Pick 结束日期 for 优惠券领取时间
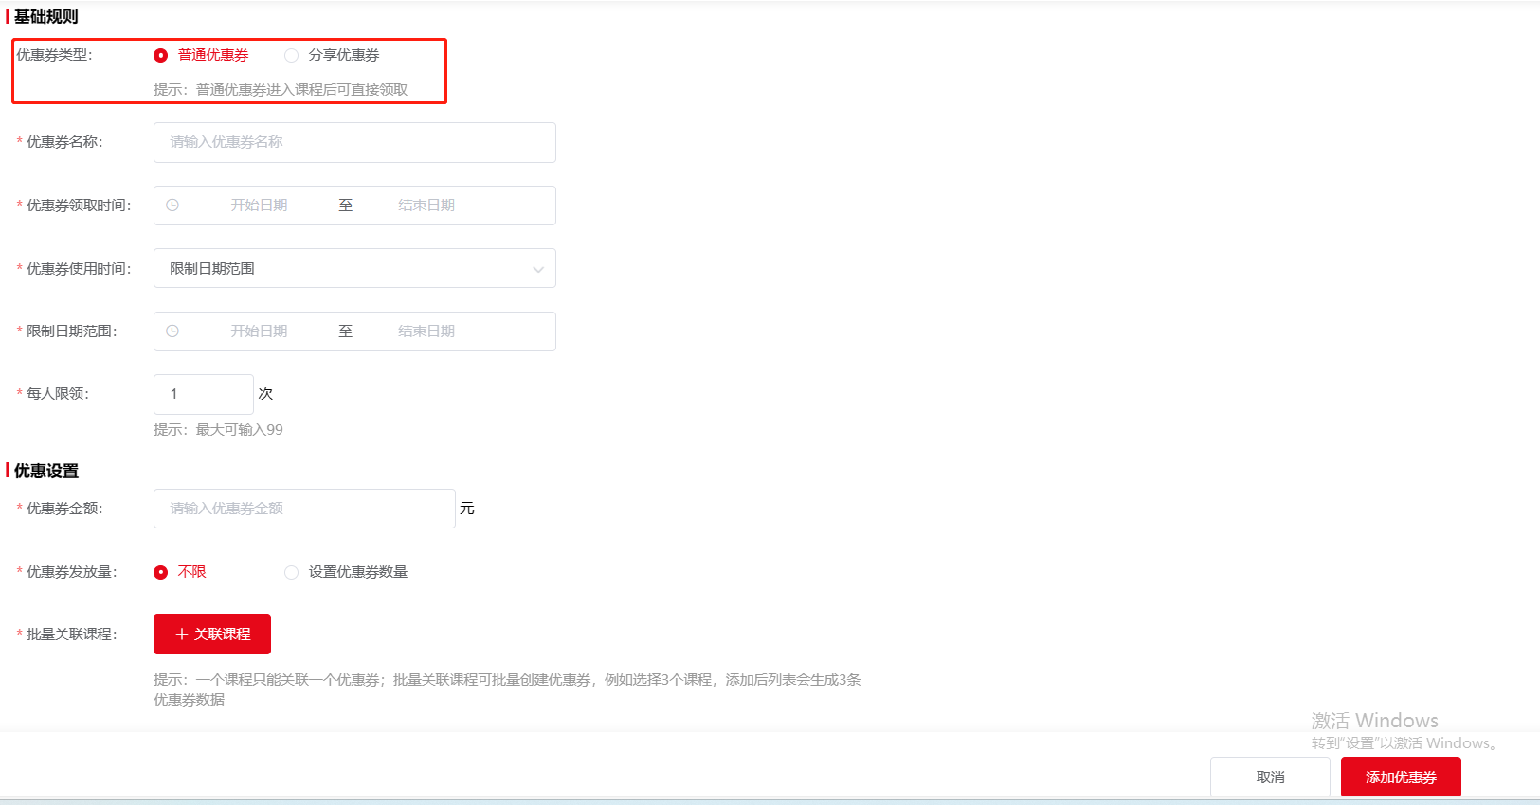1540x805 pixels. coord(426,206)
